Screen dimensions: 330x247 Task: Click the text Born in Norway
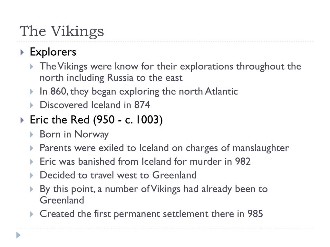coord(74,134)
